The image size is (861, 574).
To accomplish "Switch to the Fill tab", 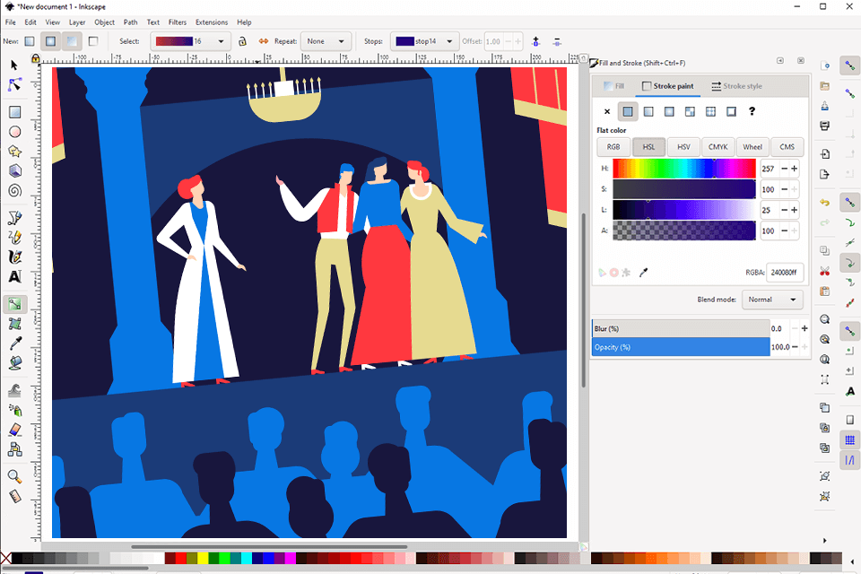I will pos(619,86).
